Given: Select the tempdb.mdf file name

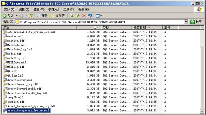Looking at the screenshot, I should click(15, 97).
